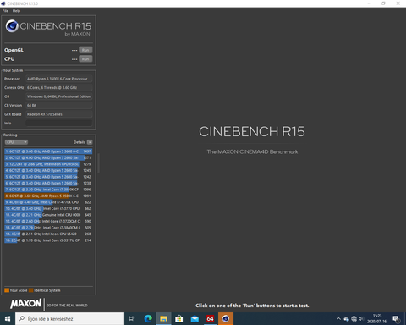Open the taskbar clock and date
The height and width of the screenshot is (325, 406).
coord(377,319)
